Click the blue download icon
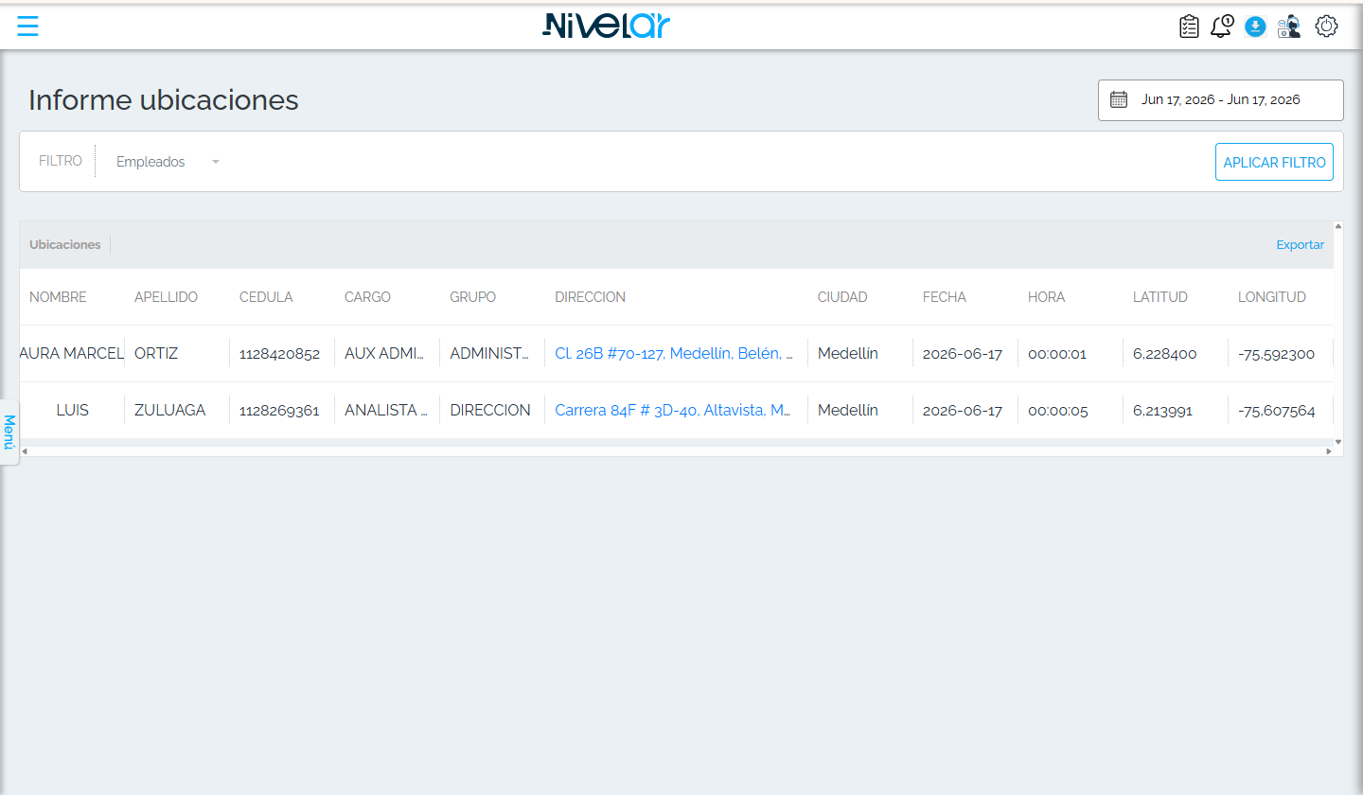 coord(1255,26)
